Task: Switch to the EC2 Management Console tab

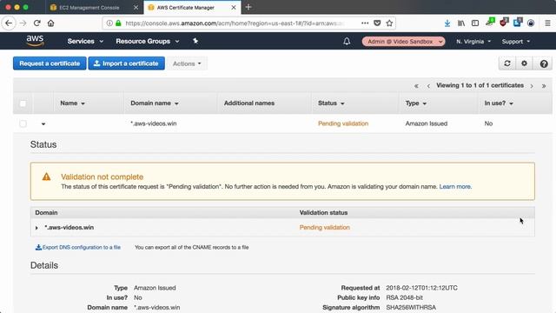Action: click(89, 8)
